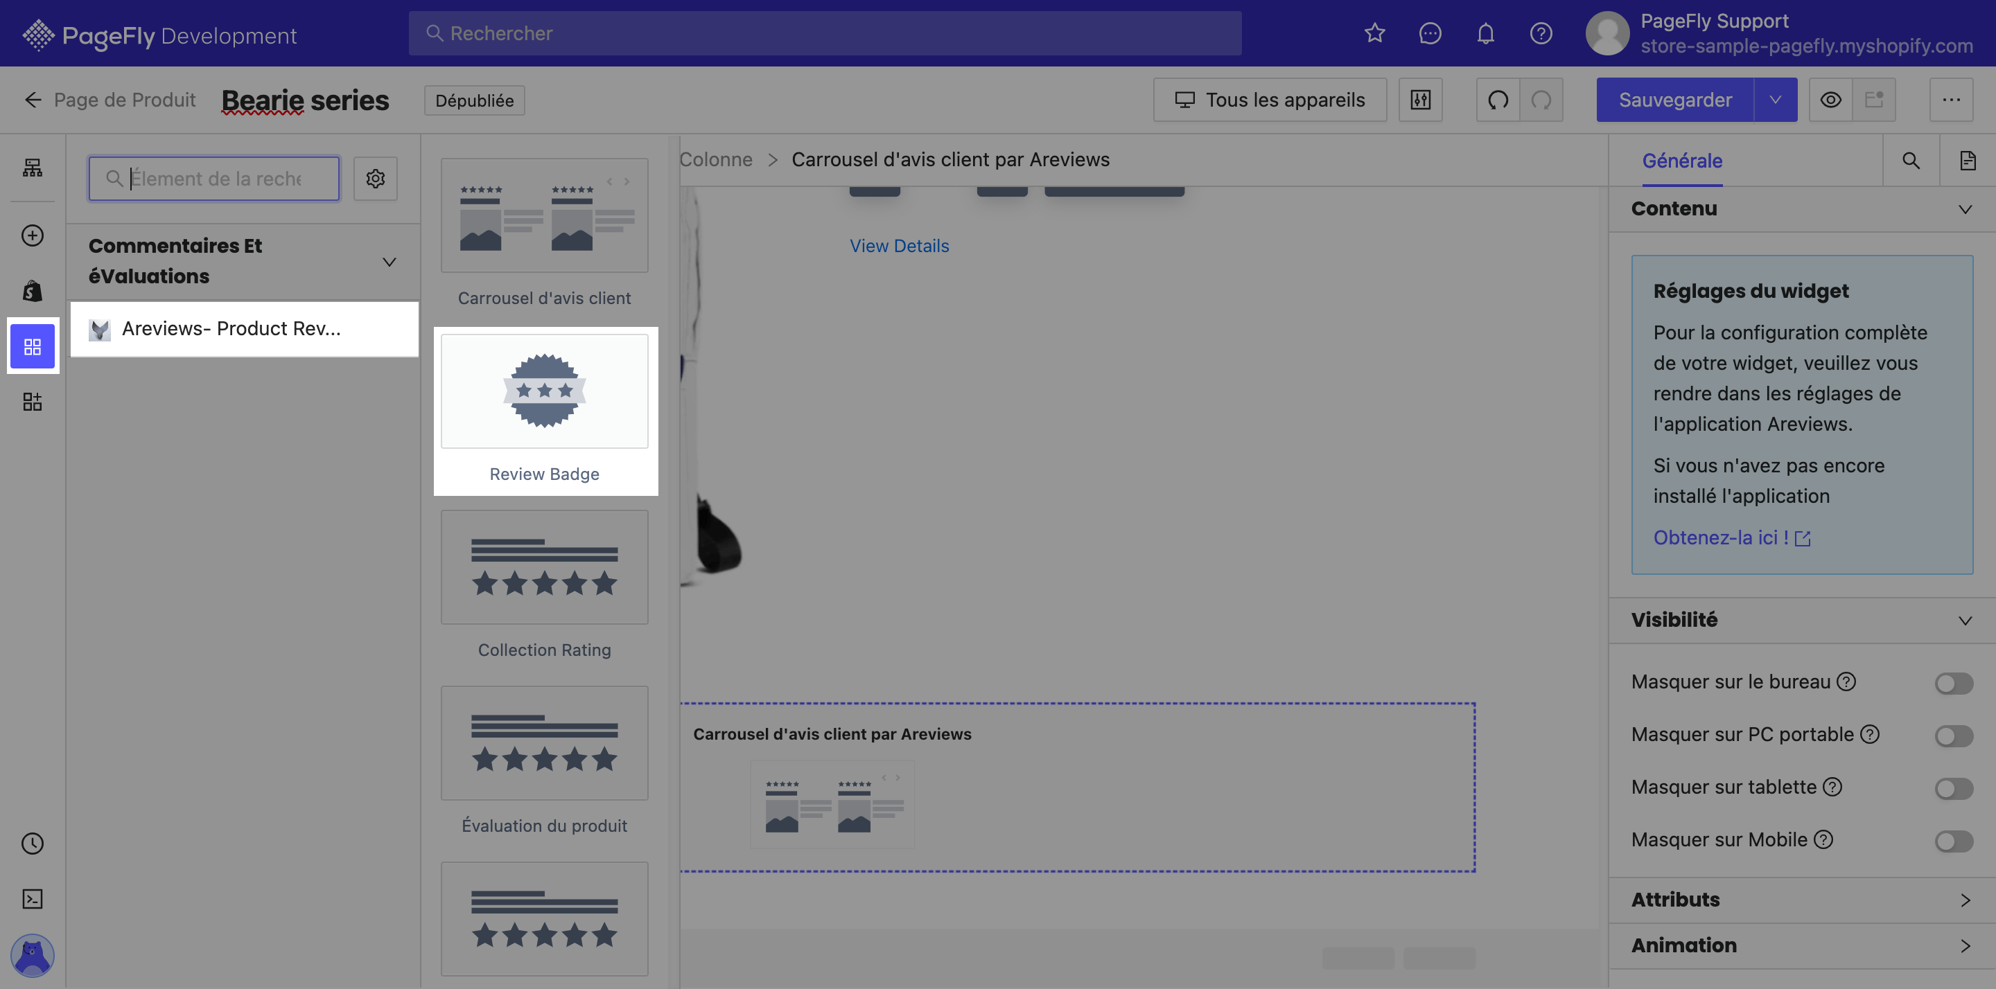Collapse the Contenu section

(x=1965, y=209)
